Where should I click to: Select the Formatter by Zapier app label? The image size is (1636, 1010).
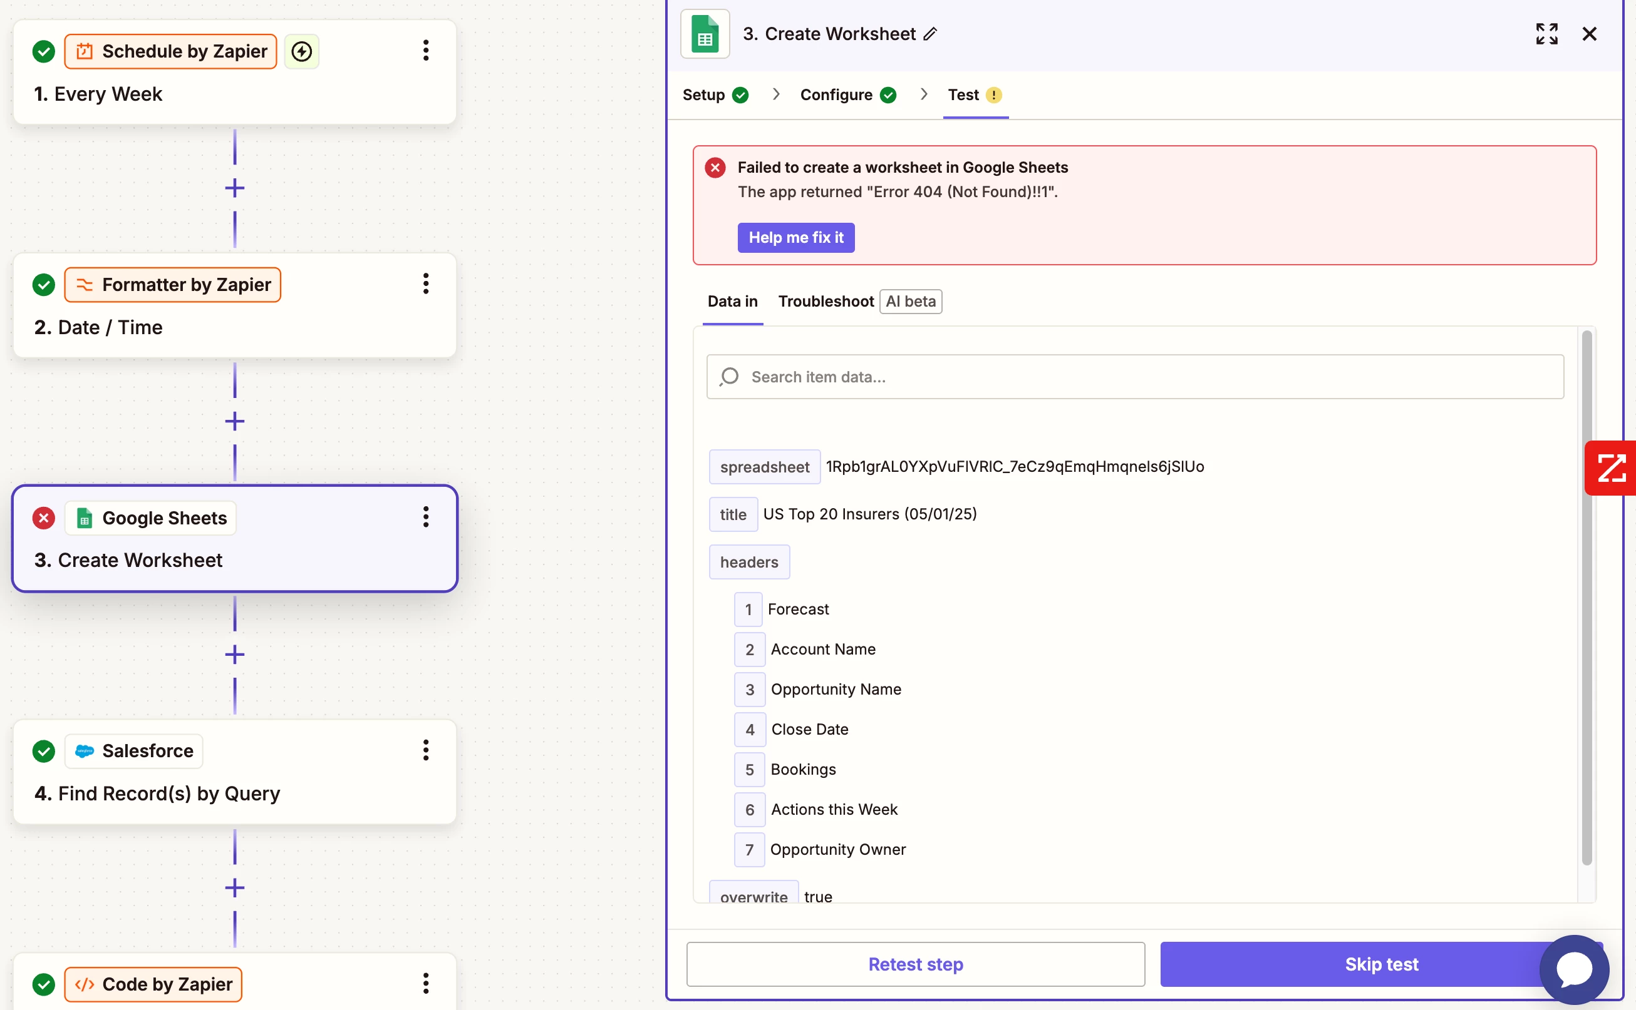click(172, 285)
